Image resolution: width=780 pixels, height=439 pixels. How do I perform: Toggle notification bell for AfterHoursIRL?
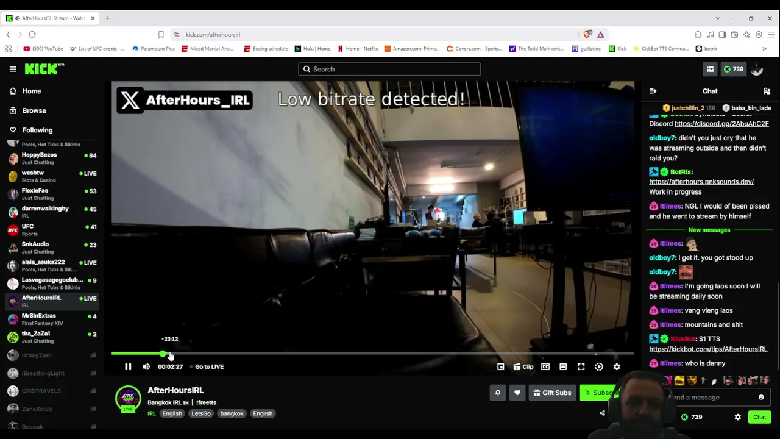tap(497, 393)
